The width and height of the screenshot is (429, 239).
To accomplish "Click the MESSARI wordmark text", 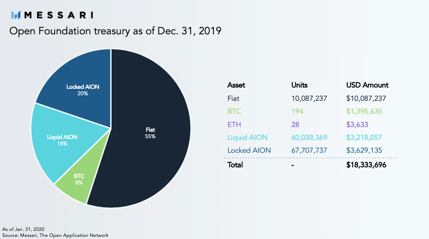I will (x=59, y=15).
